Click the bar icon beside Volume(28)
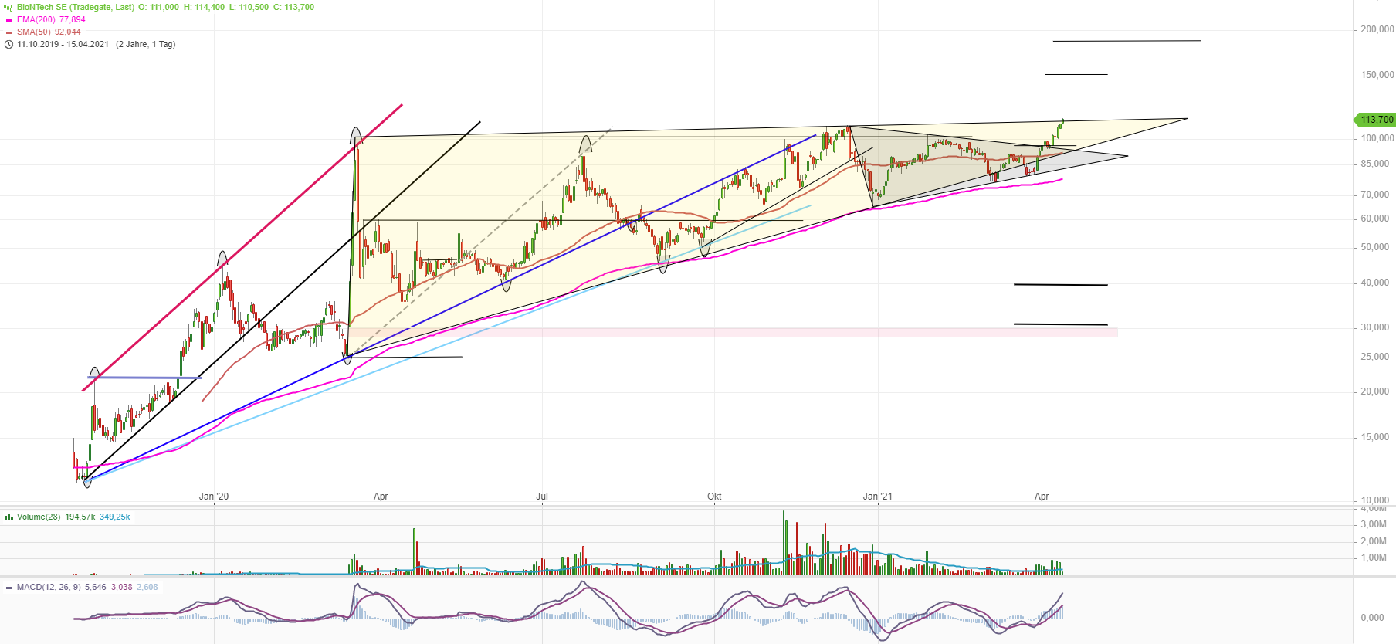Image resolution: width=1396 pixels, height=644 pixels. pos(8,517)
